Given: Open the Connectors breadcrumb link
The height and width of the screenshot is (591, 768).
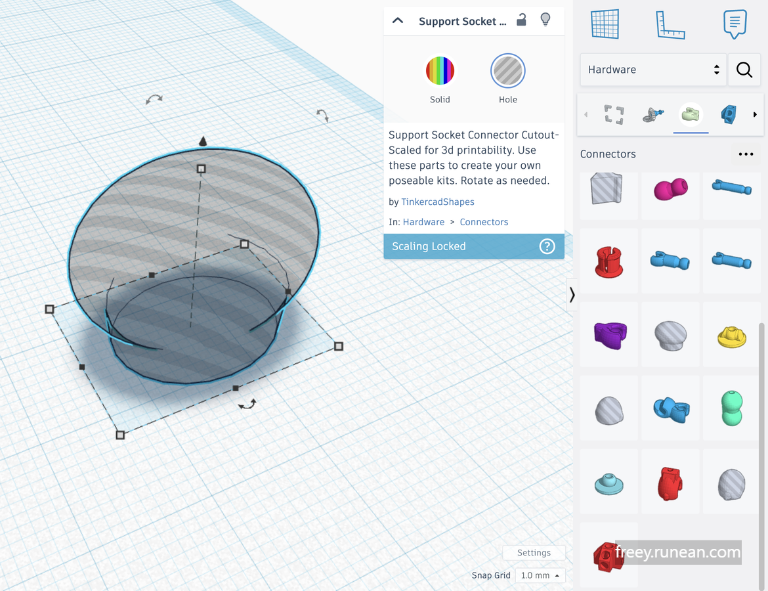Looking at the screenshot, I should 484,222.
